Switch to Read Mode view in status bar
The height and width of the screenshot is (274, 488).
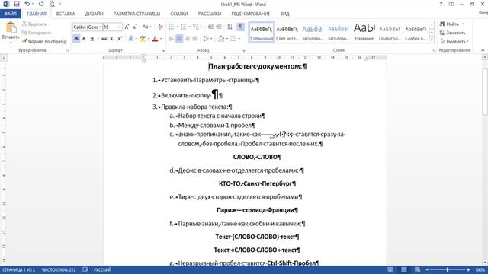pyautogui.click(x=390, y=269)
